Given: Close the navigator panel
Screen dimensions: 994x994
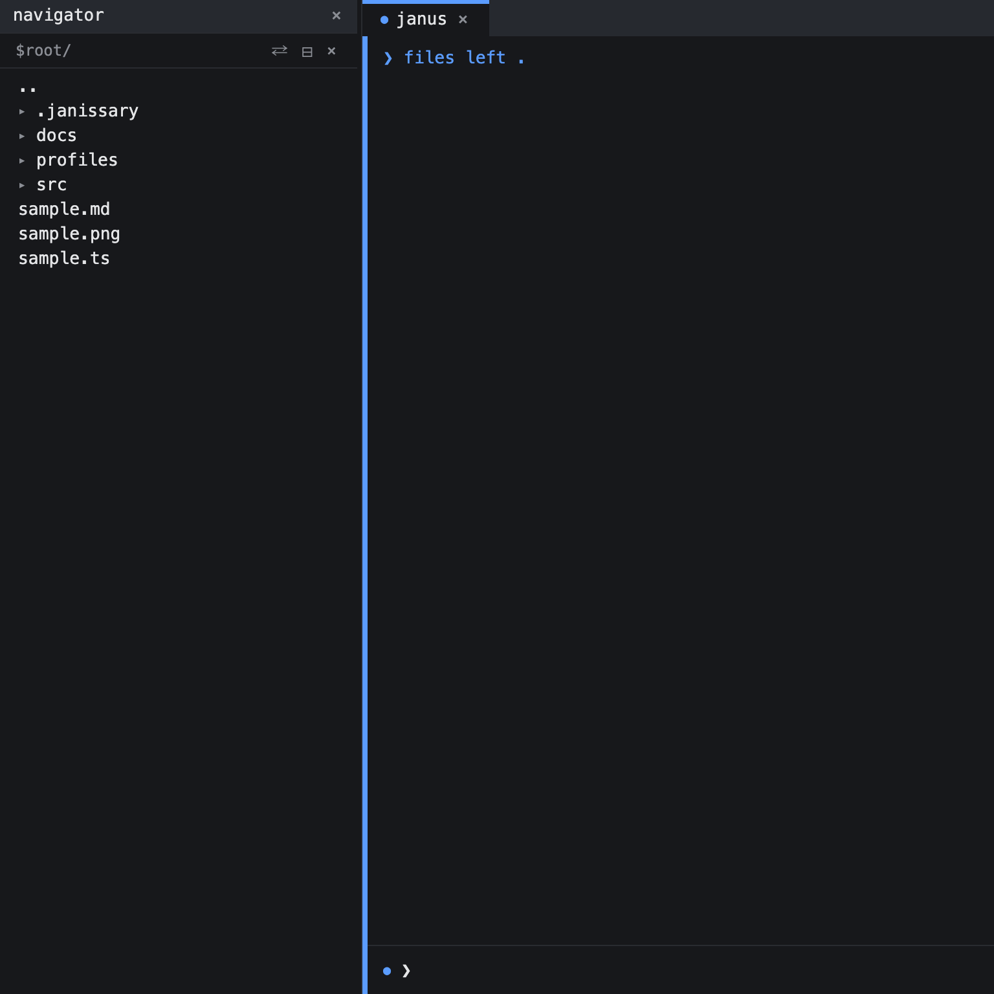Looking at the screenshot, I should tap(336, 16).
